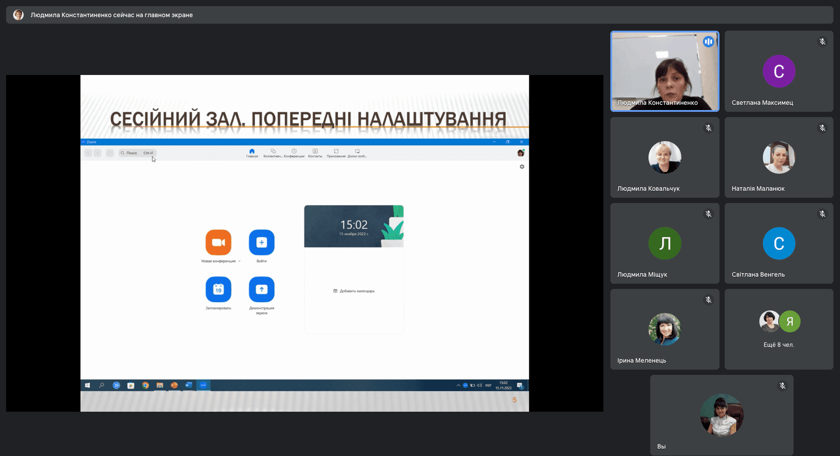
Task: Click the name label Людмила Міщук
Action: pyautogui.click(x=642, y=274)
